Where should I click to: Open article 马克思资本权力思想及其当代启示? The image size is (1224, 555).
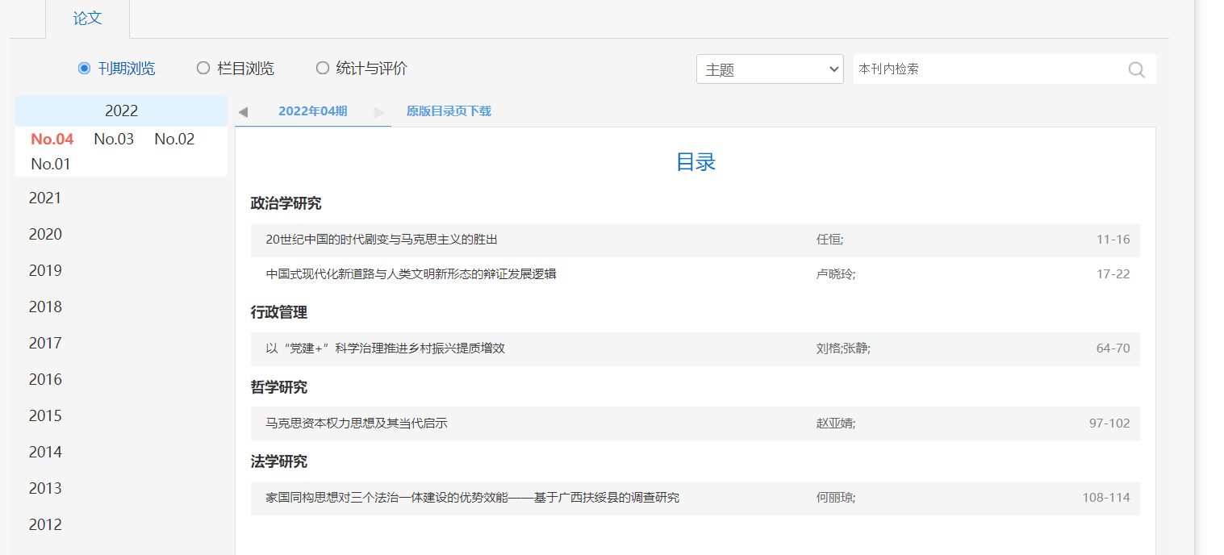(x=356, y=424)
